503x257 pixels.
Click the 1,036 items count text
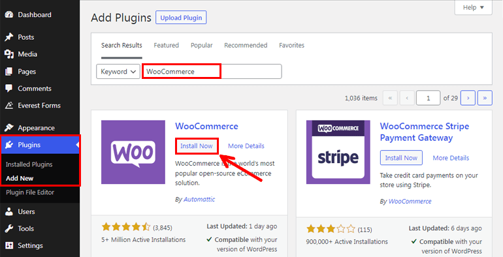coord(361,98)
